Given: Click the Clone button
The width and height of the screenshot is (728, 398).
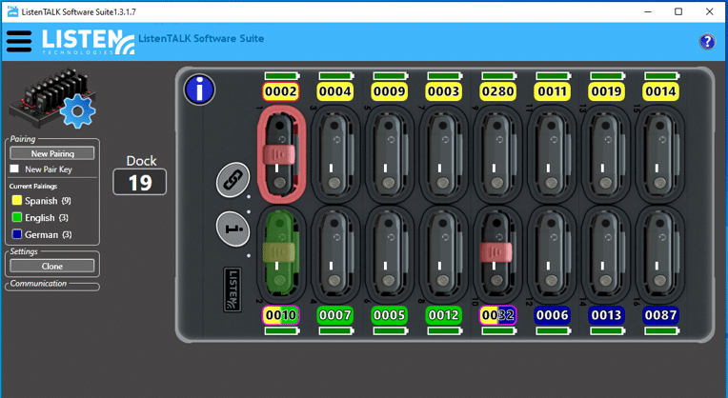Looking at the screenshot, I should [52, 266].
